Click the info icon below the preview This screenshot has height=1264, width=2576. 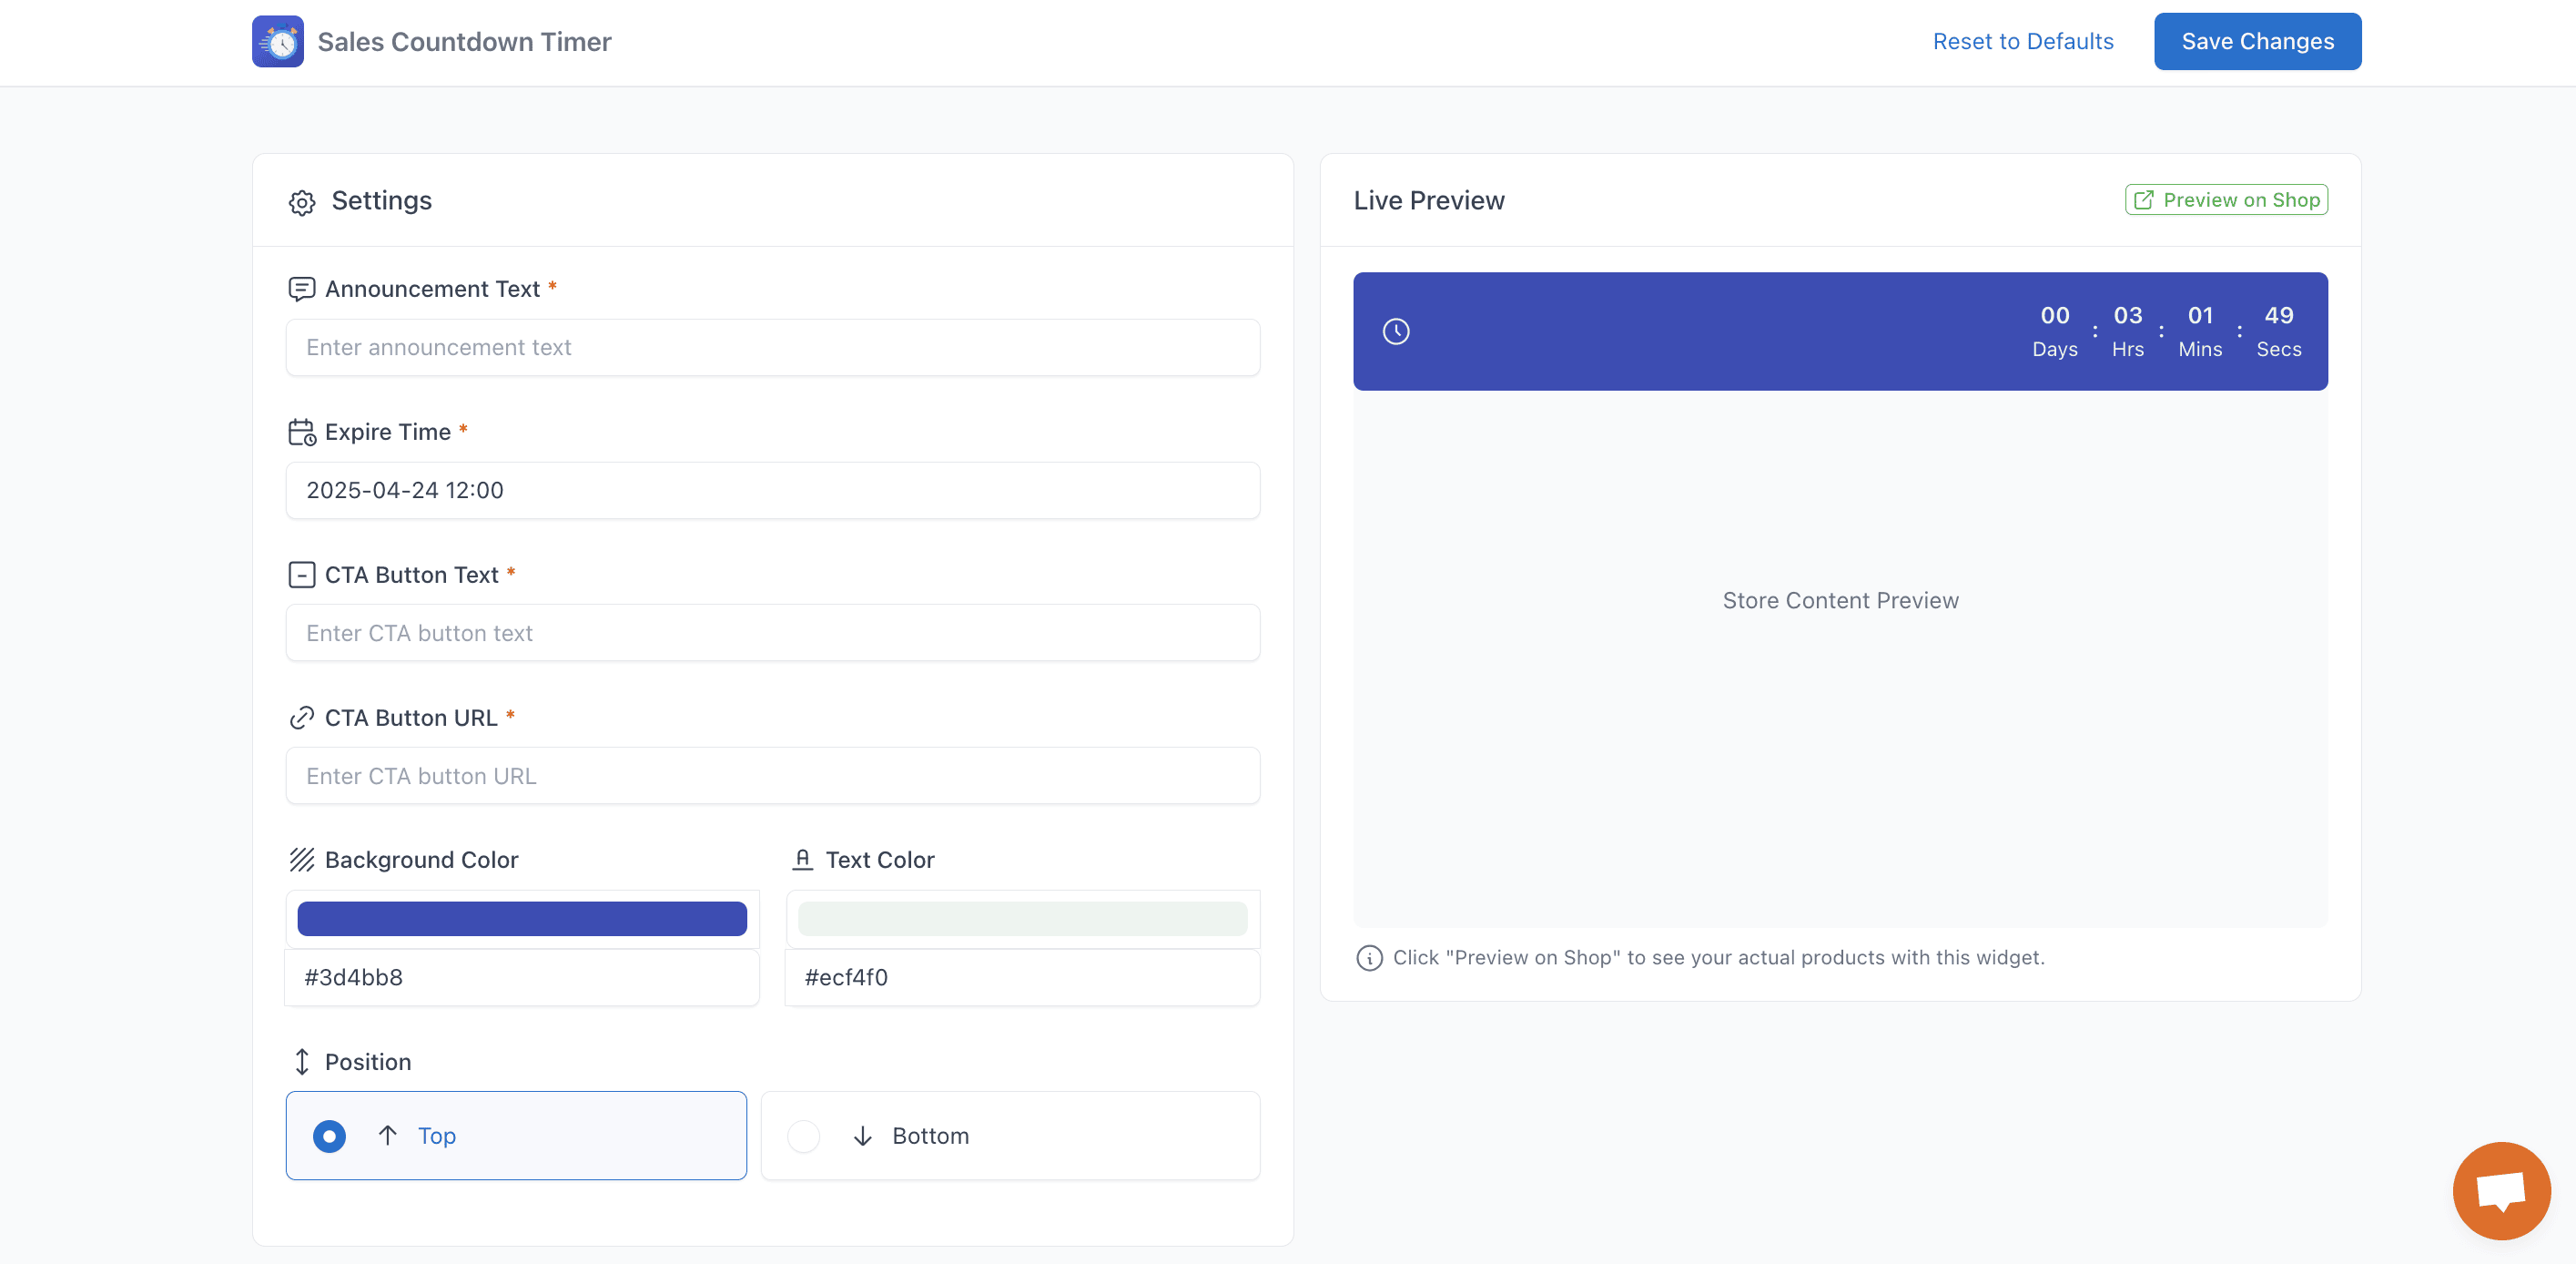1369,958
